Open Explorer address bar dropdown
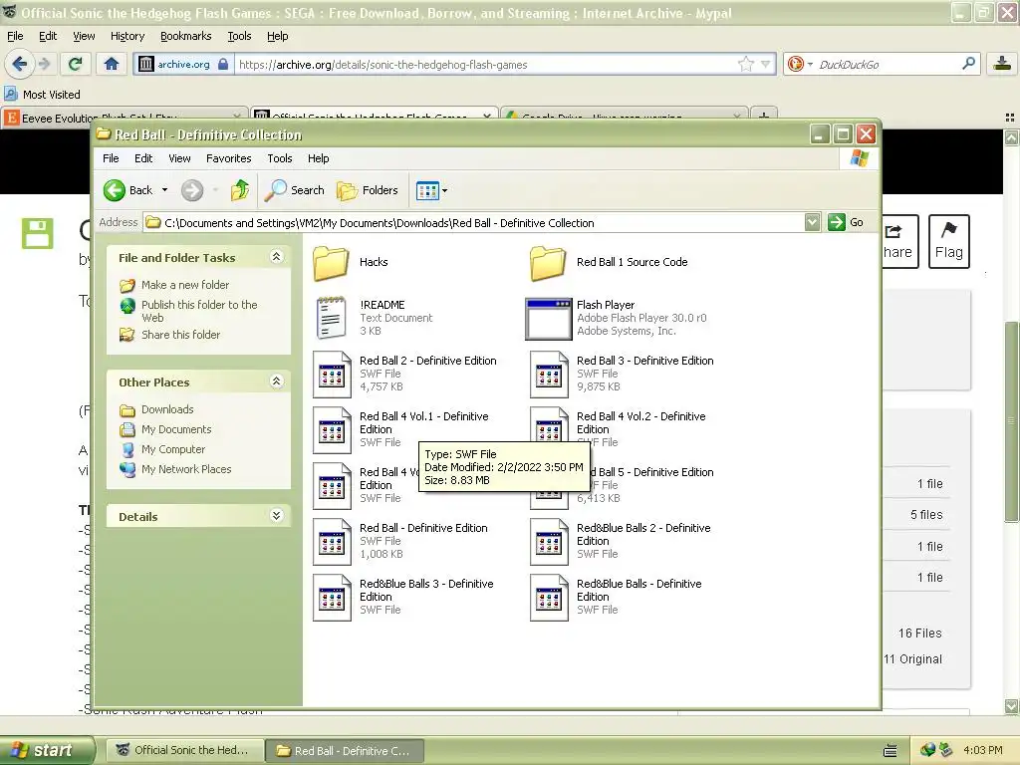This screenshot has height=765, width=1020. pos(813,222)
